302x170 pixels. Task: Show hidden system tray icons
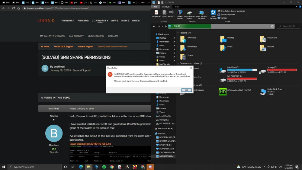point(265,167)
